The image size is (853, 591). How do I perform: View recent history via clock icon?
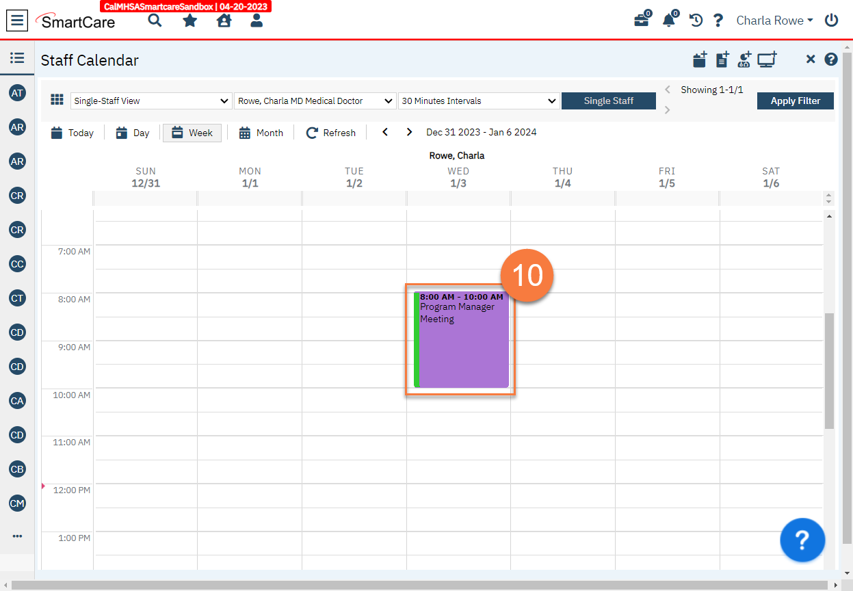[x=696, y=21]
